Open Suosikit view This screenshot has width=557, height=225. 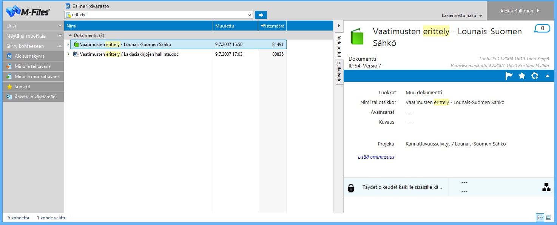[33, 87]
